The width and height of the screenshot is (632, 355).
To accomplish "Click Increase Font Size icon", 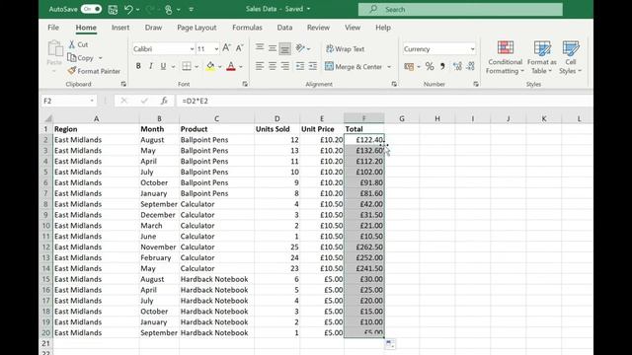I will [x=226, y=48].
